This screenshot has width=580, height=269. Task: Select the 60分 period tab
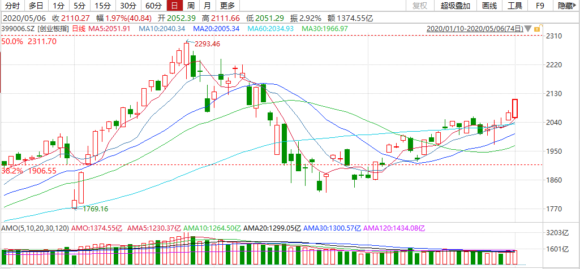tap(153, 6)
